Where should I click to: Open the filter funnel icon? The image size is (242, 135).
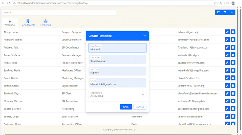coord(225,12)
